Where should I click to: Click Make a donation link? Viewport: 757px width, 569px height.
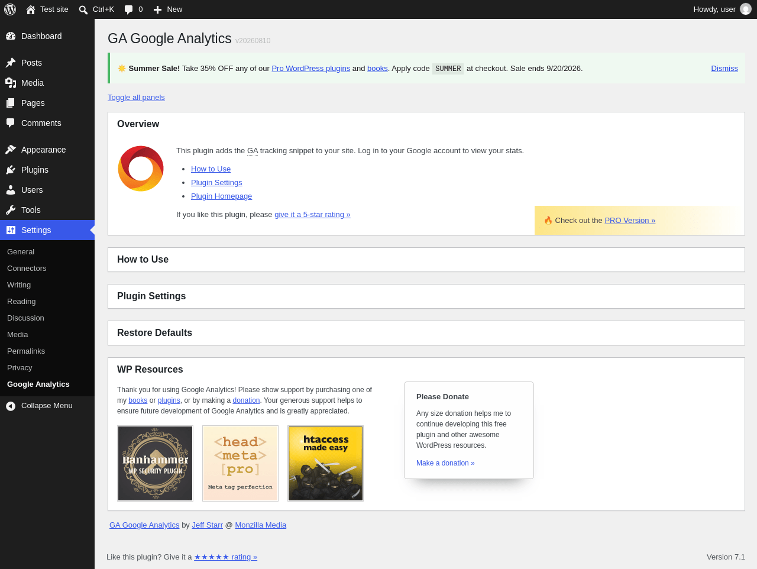click(445, 463)
